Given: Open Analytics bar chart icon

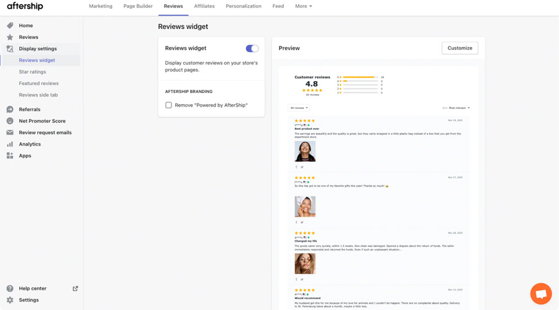Looking at the screenshot, I should pyautogui.click(x=10, y=144).
